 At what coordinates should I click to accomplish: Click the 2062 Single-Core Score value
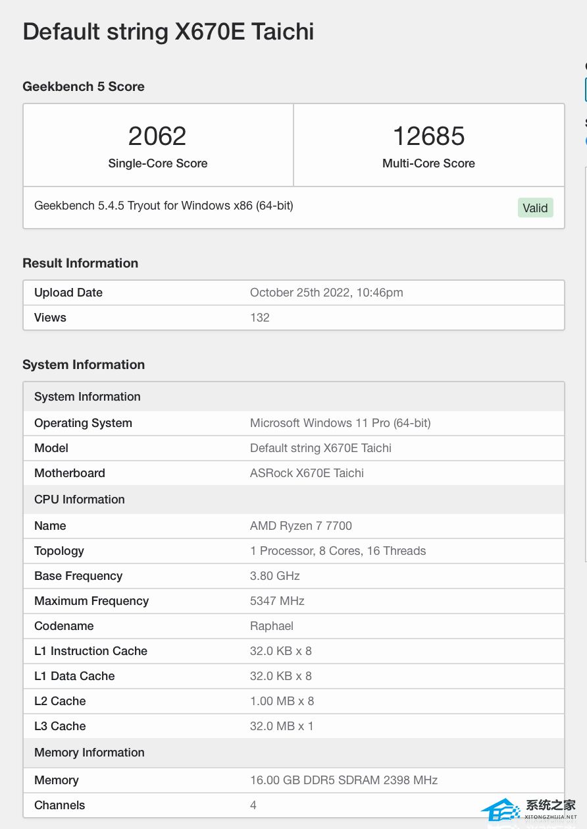point(157,136)
